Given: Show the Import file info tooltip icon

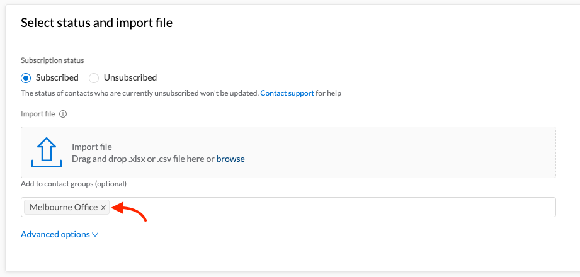Looking at the screenshot, I should (63, 114).
